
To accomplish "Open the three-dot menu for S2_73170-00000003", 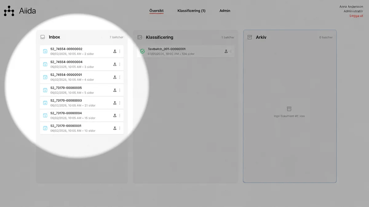I will tap(120, 103).
